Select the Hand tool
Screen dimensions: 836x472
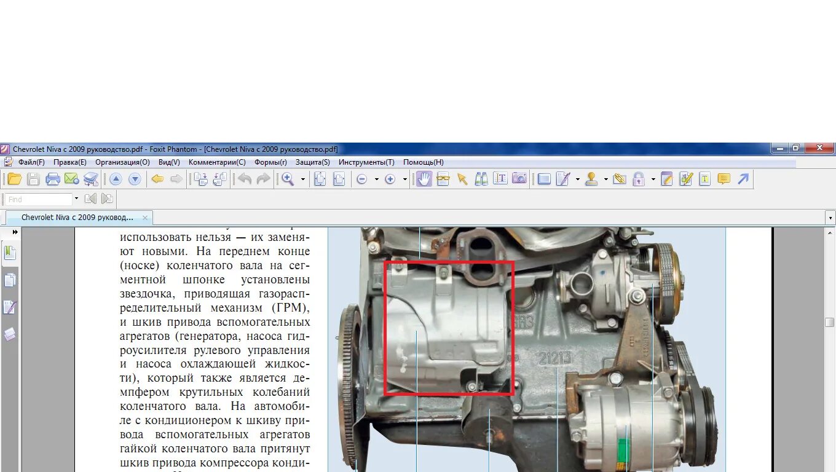click(x=424, y=179)
